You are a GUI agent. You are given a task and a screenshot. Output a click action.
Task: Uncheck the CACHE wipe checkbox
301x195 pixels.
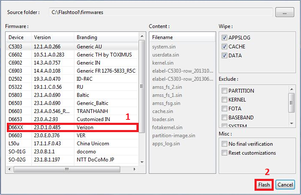(x=224, y=47)
